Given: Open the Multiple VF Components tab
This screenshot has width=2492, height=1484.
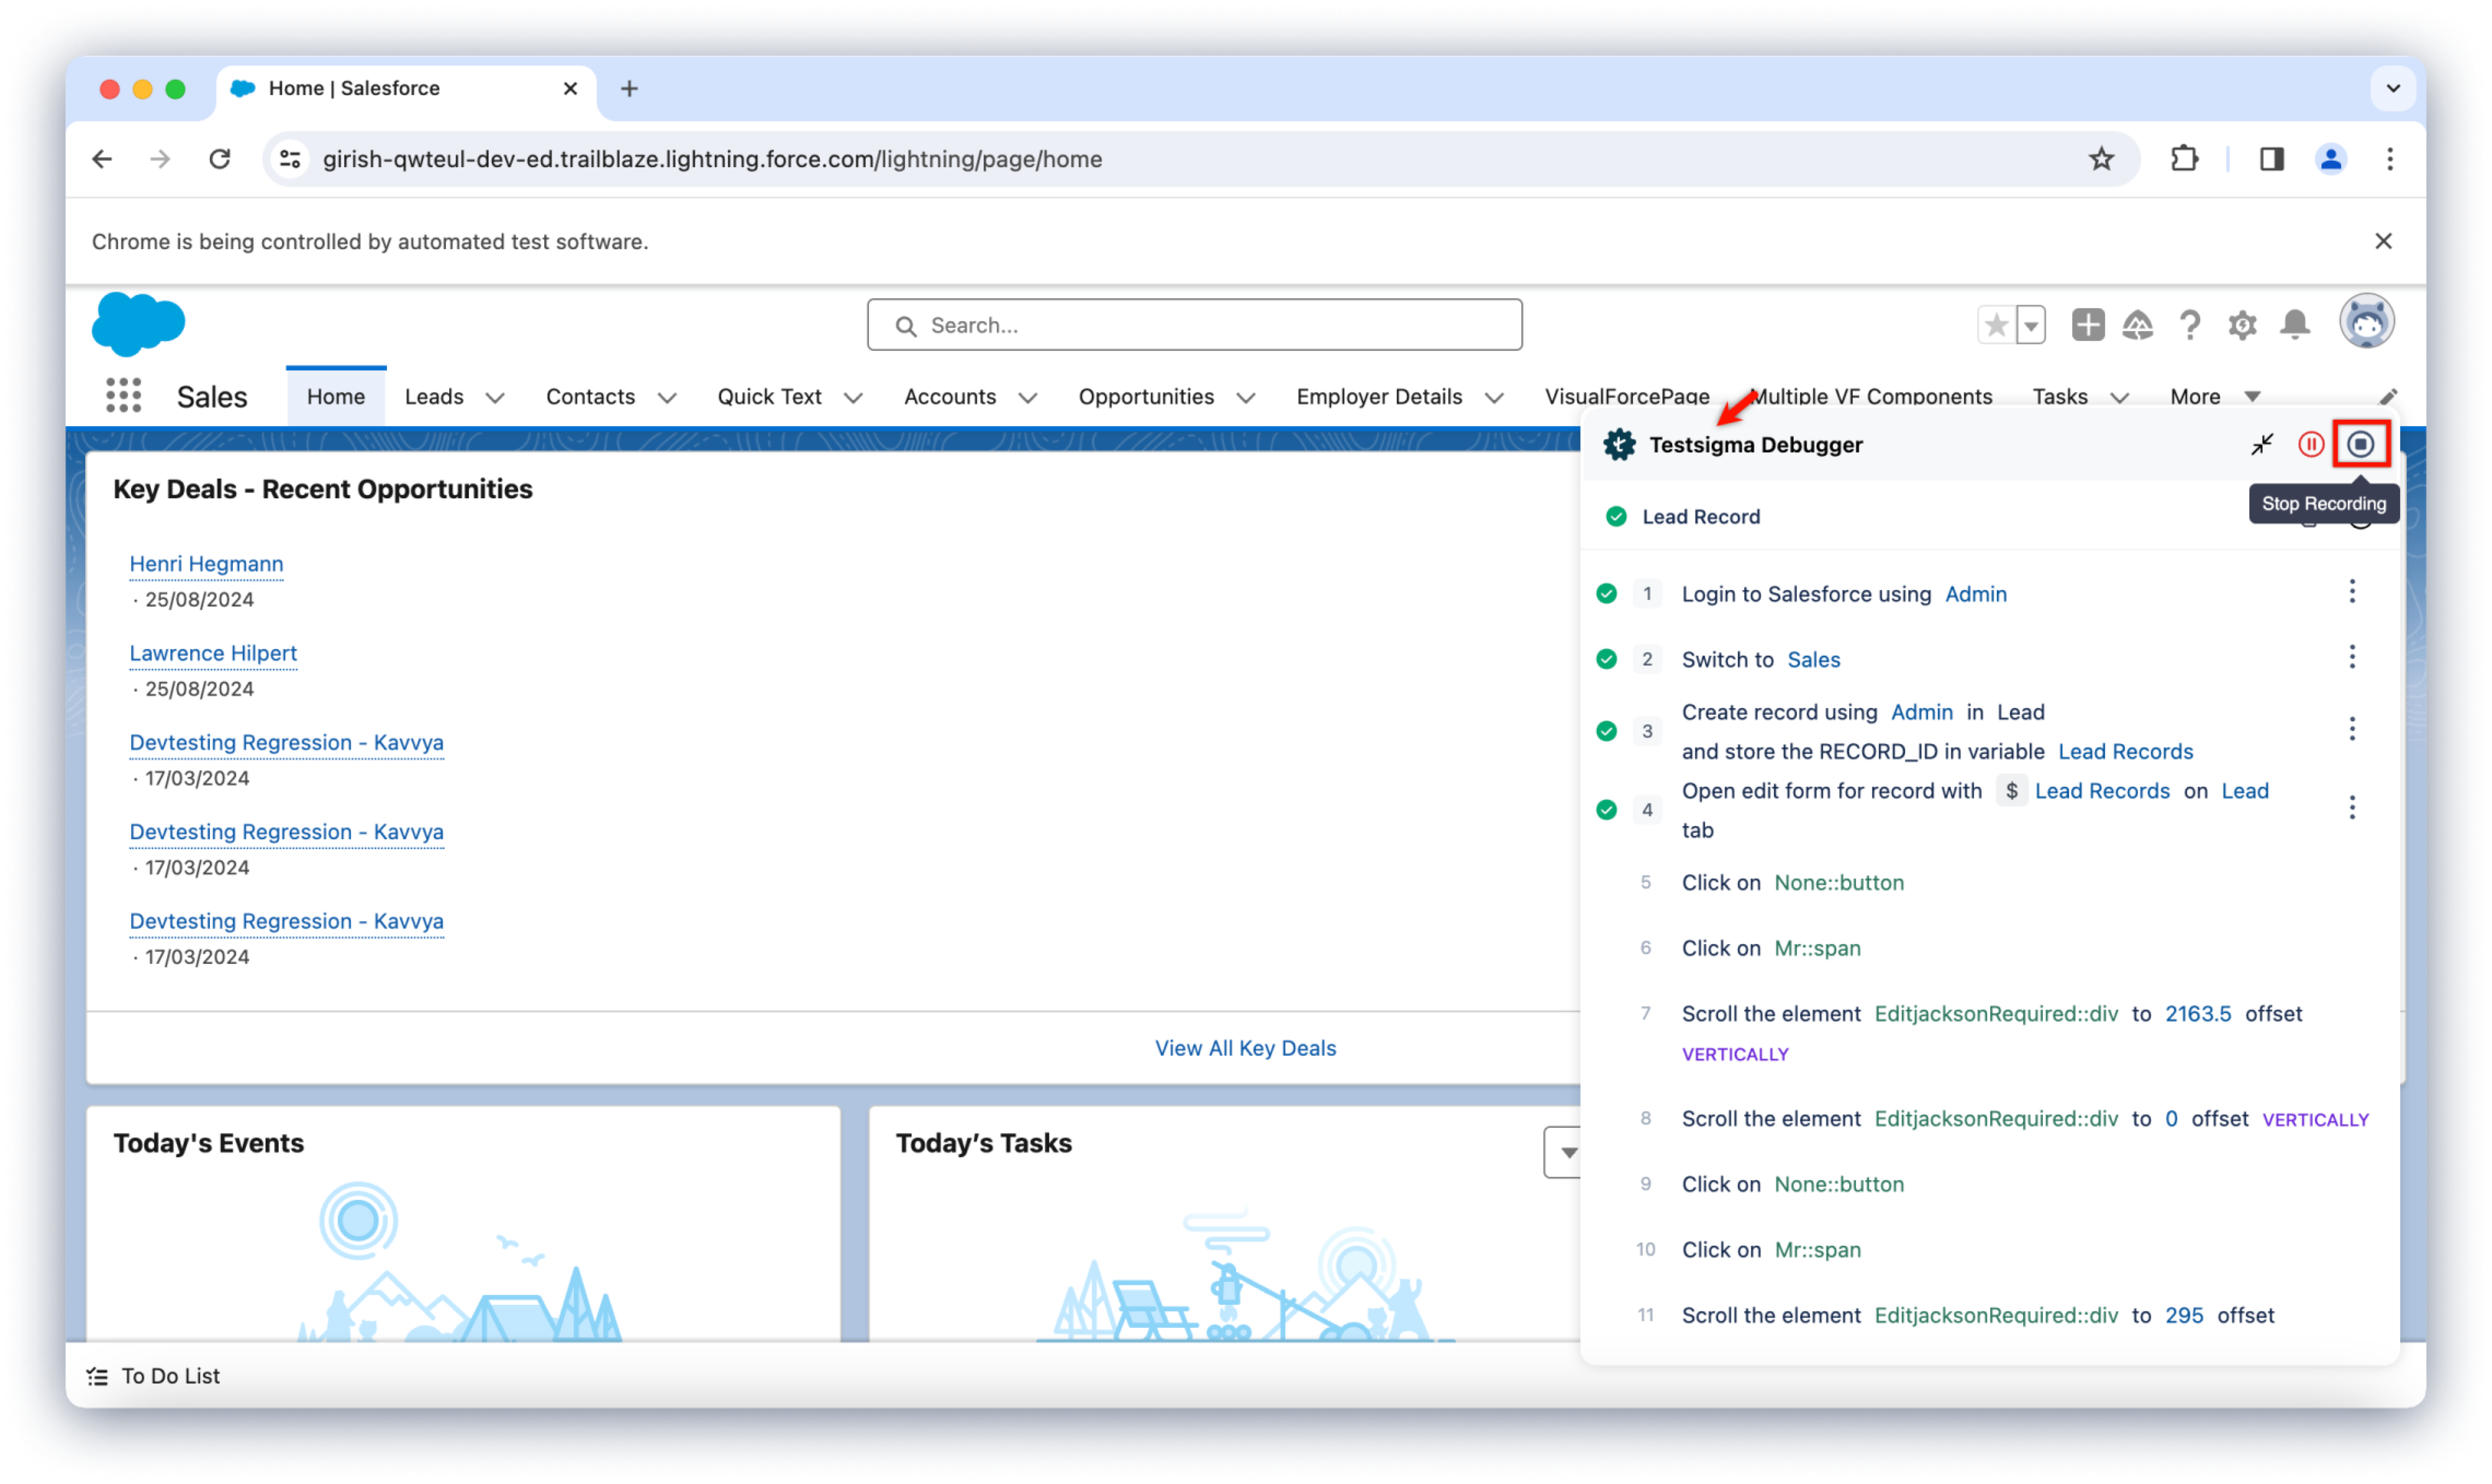Looking at the screenshot, I should click(1872, 397).
